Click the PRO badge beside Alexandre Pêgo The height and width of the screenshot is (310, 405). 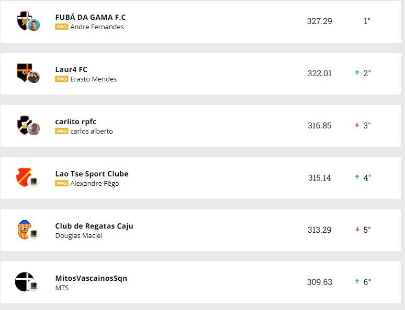(62, 184)
